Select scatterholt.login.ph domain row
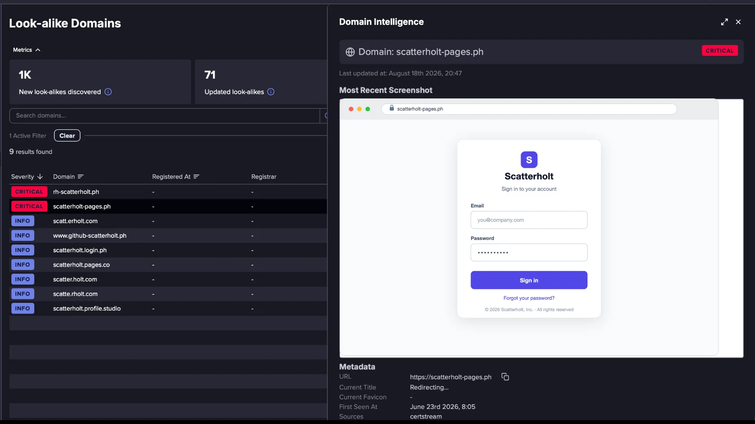The image size is (755, 424). (x=168, y=250)
